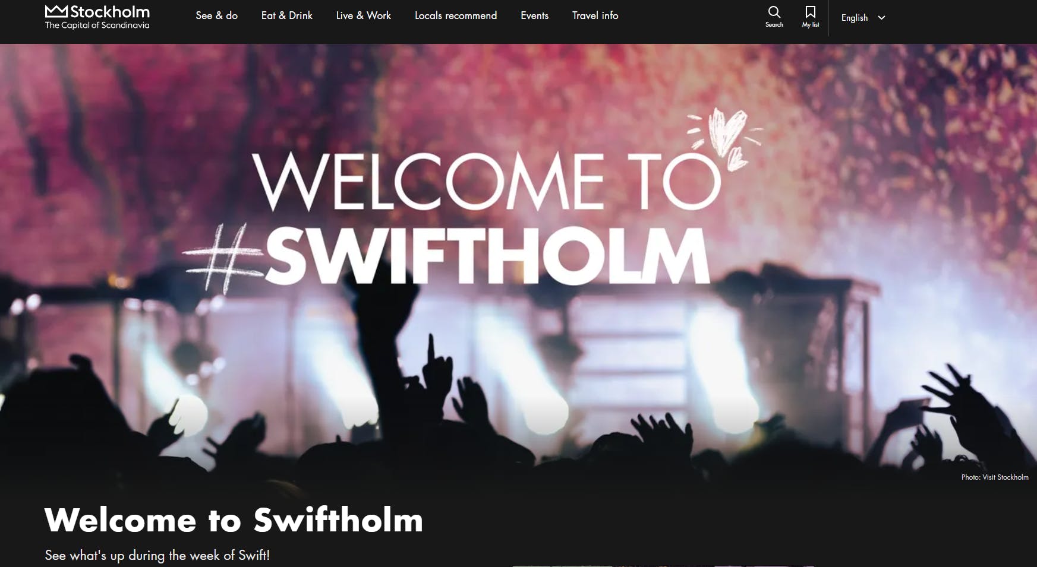Viewport: 1037px width, 567px height.
Task: Open the Live & Work menu
Action: click(363, 15)
